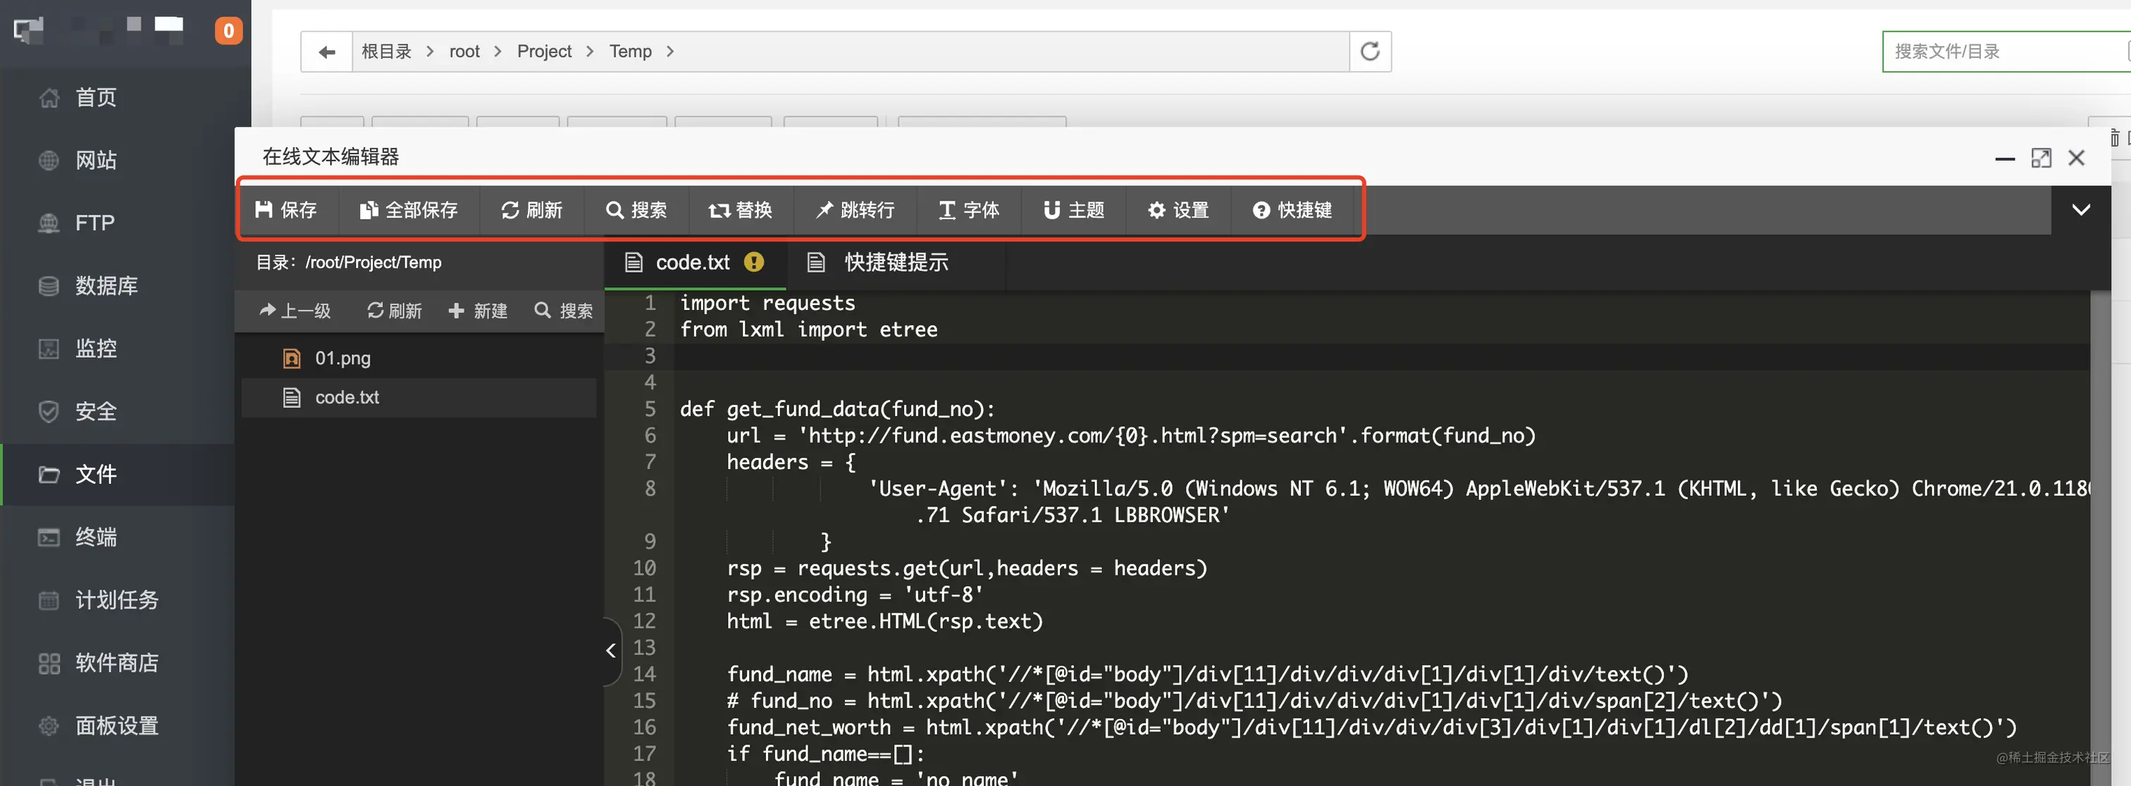
Task: Go up one level (上一级) in file panel
Action: point(295,311)
